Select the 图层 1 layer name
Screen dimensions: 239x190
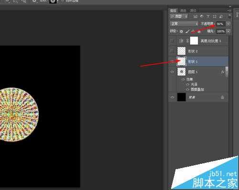193,72
